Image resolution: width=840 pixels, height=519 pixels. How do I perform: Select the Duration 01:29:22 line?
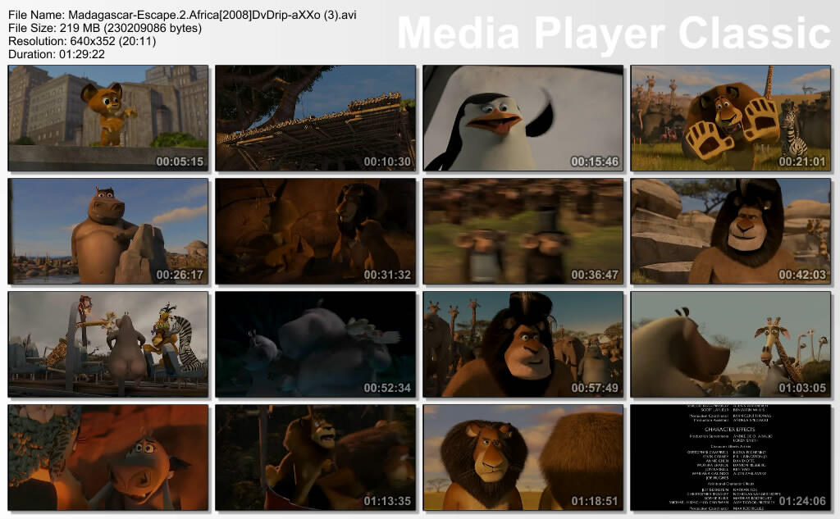click(57, 54)
